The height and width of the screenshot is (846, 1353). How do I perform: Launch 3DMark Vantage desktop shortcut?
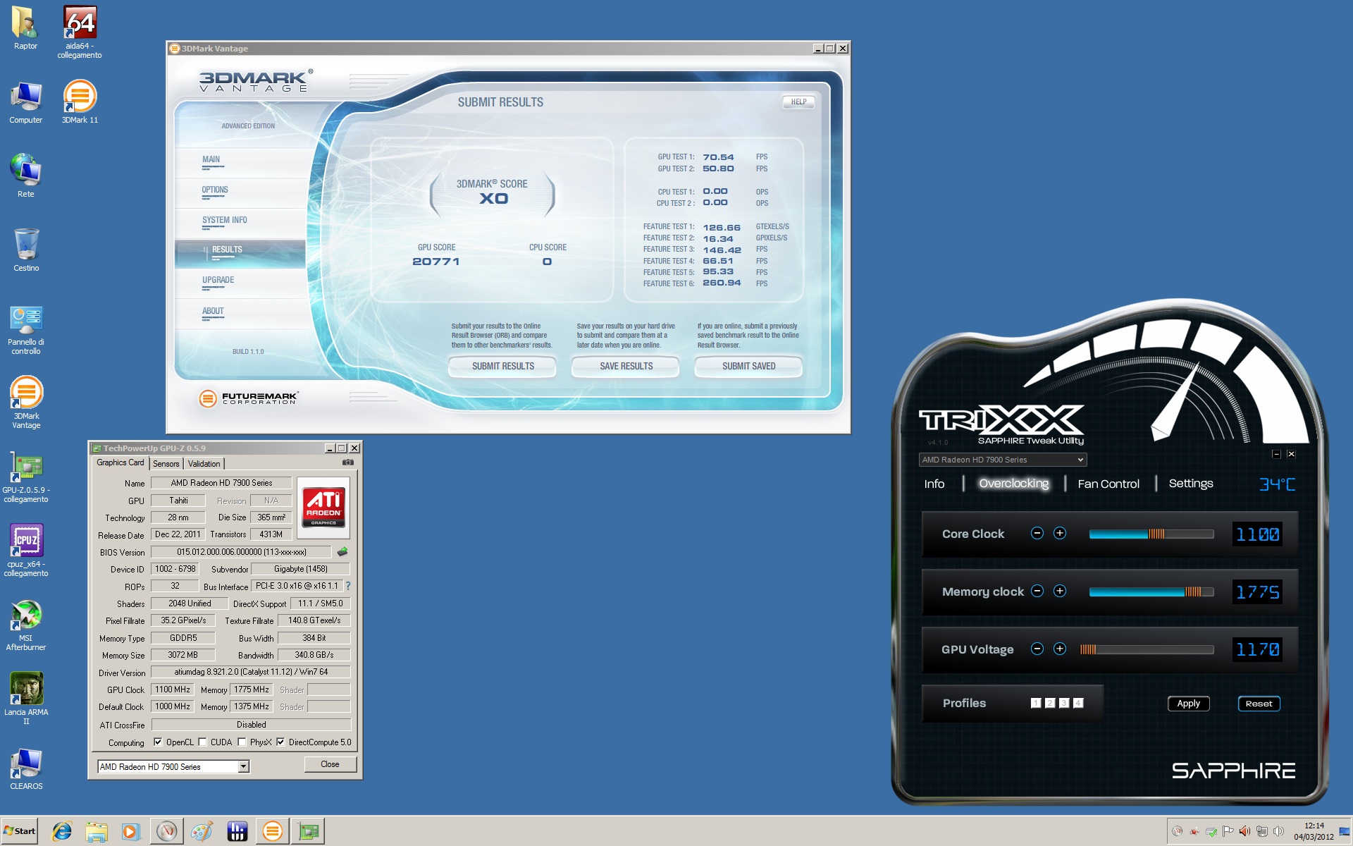(x=25, y=402)
